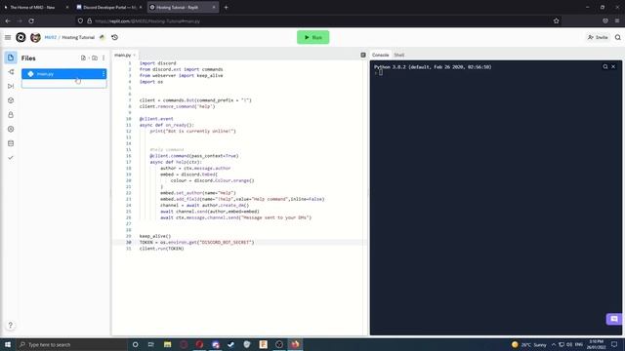Toggle the editor layout icon near Console tab

(363, 55)
